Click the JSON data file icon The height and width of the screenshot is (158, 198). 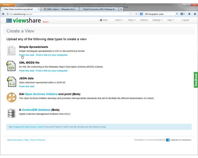tap(12, 82)
